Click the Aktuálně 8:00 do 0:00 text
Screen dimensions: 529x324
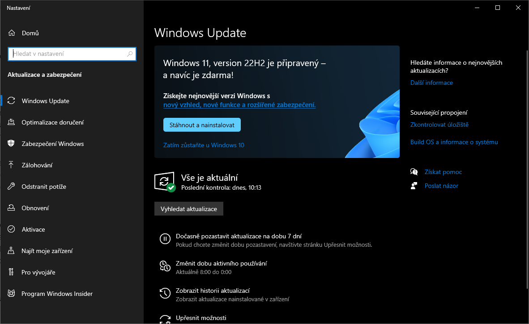204,272
